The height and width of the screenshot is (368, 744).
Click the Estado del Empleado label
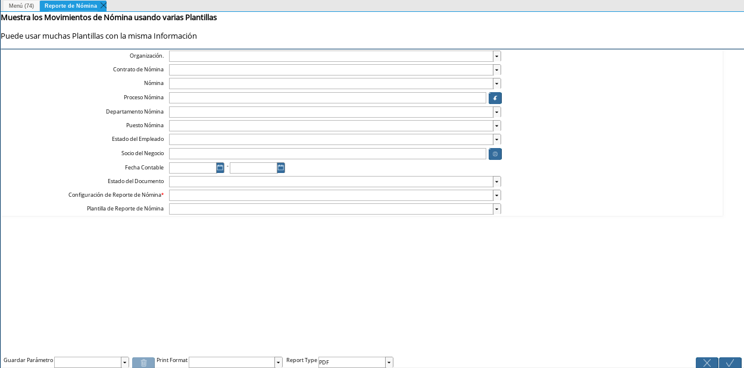137,139
